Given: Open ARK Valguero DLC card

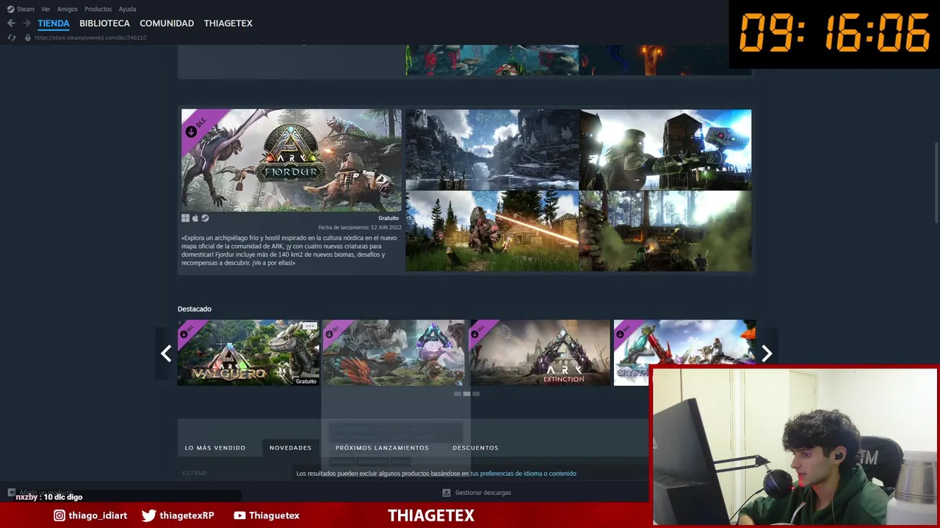Looking at the screenshot, I should (248, 353).
